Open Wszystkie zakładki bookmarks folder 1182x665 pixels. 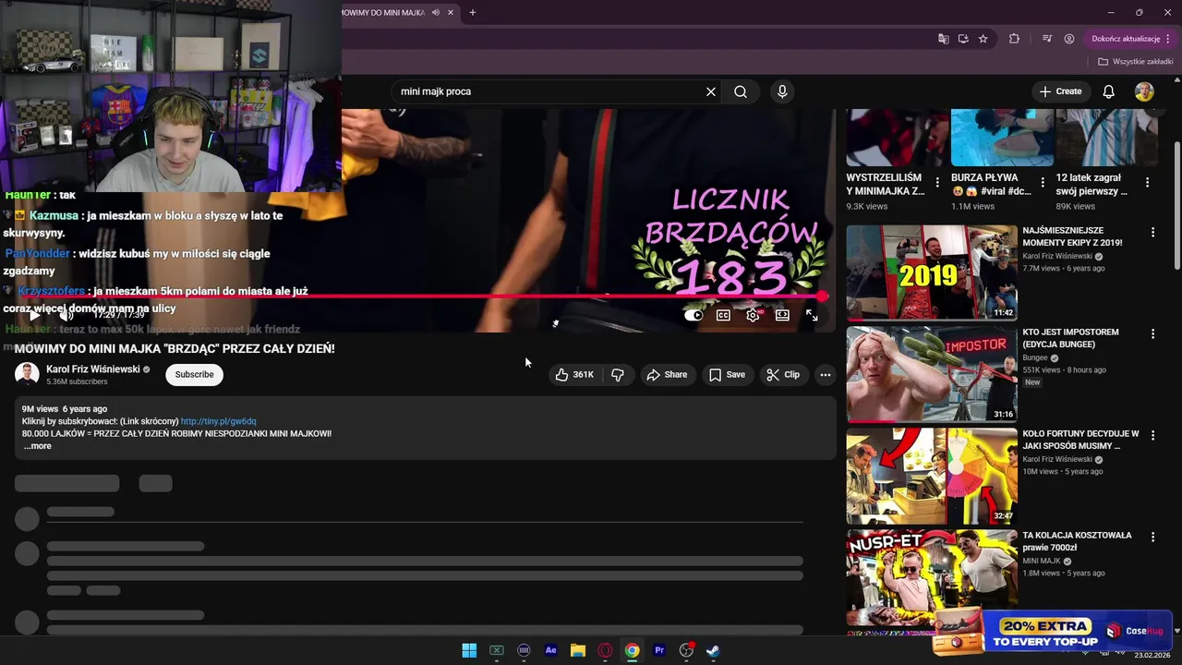click(1135, 62)
